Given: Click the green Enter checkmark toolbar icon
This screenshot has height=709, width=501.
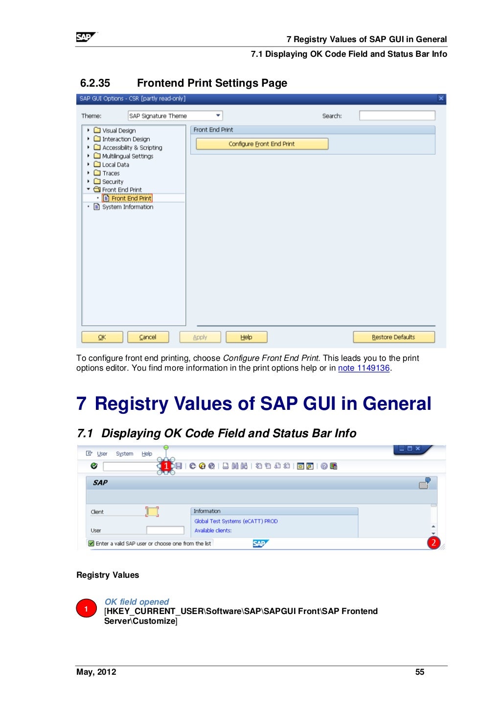Looking at the screenshot, I should [x=94, y=466].
